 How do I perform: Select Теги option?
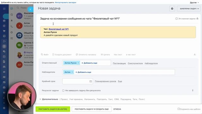[135, 99]
